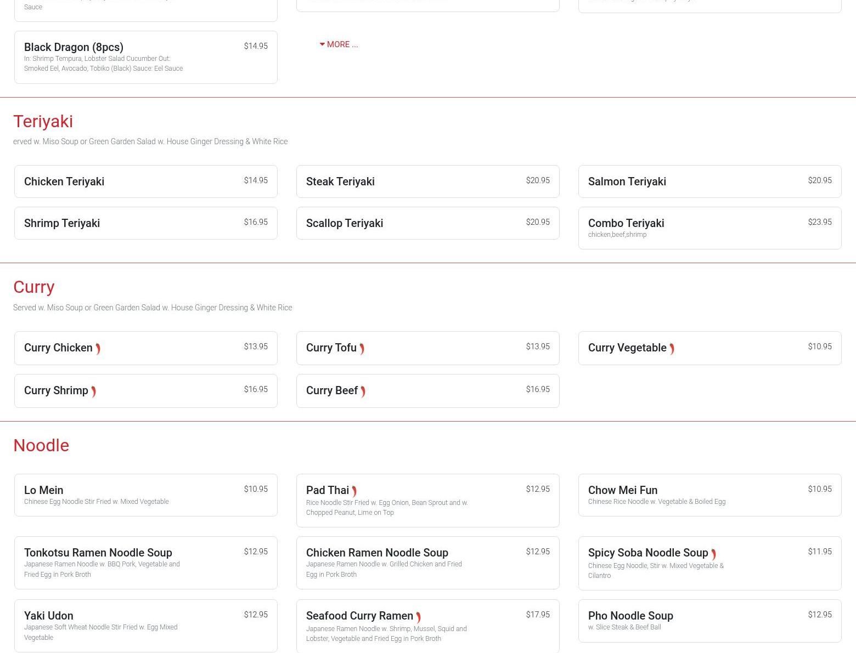Jump to the Curry section heading

[33, 287]
